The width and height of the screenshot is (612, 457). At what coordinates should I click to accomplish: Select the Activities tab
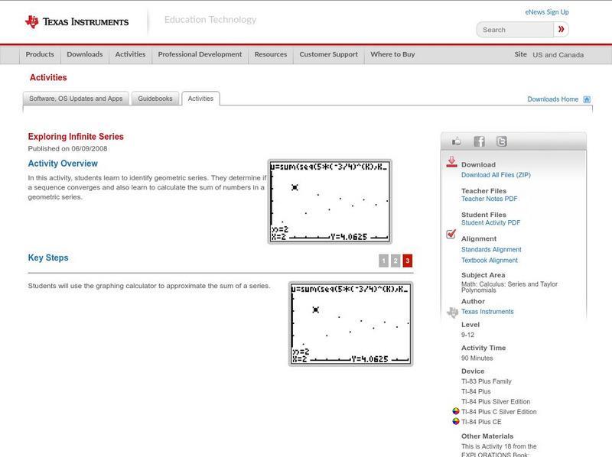200,99
